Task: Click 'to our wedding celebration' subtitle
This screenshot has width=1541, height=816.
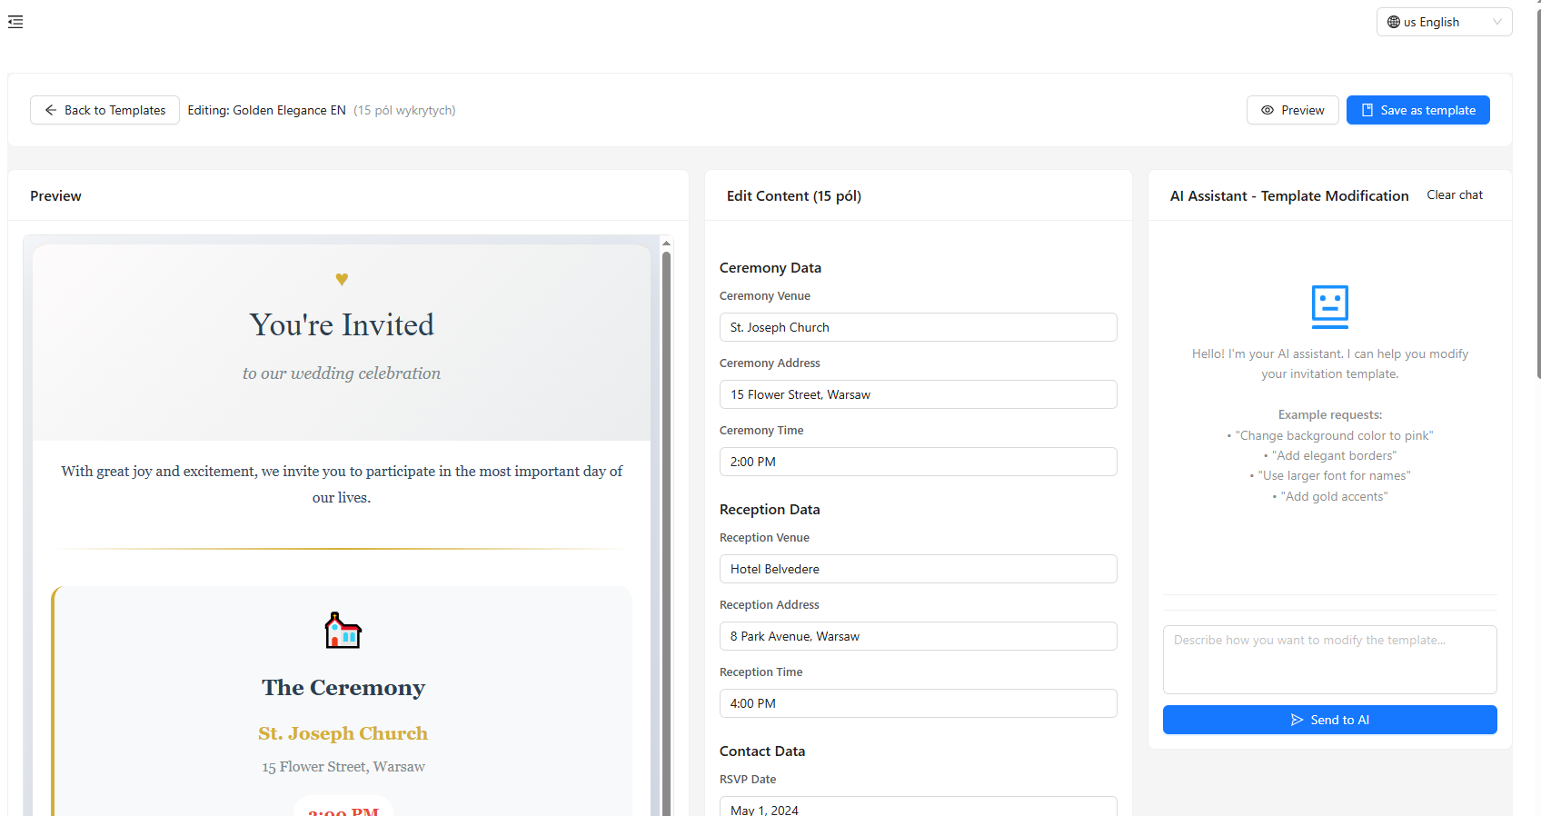Action: tap(342, 373)
